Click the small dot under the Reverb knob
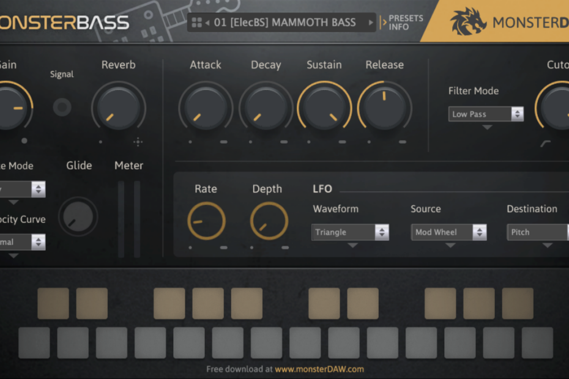This screenshot has width=569, height=379. coord(100,142)
